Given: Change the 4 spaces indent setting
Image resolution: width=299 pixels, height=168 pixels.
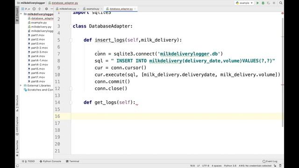Looking at the screenshot, I should coord(216,166).
